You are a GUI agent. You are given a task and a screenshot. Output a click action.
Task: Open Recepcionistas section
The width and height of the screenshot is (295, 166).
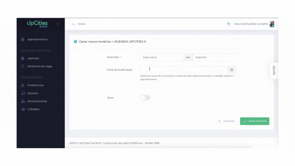pos(37,101)
